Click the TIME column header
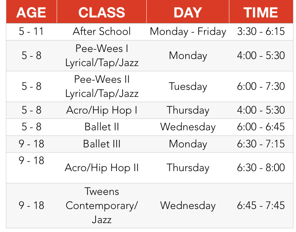Screen dimensions: 296x232 [x=261, y=13]
